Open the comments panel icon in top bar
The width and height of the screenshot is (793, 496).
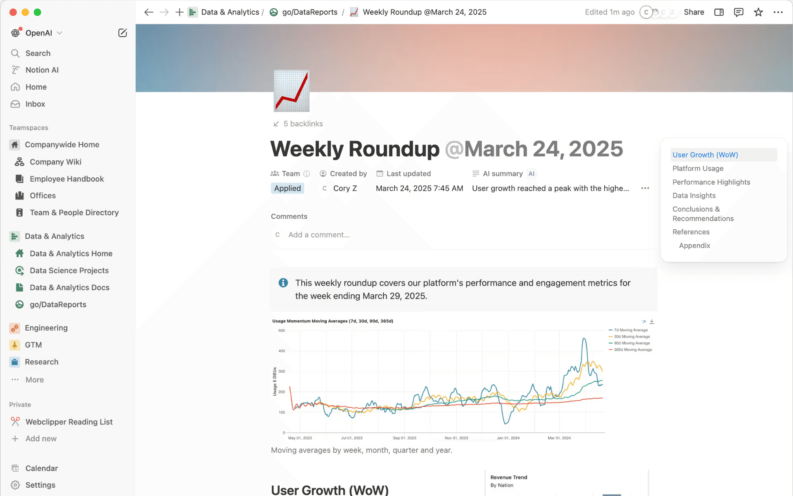tap(738, 12)
